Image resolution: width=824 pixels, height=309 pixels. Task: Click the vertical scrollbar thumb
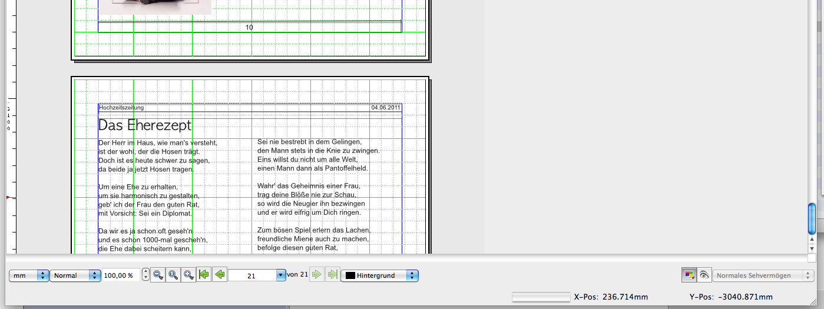(812, 218)
